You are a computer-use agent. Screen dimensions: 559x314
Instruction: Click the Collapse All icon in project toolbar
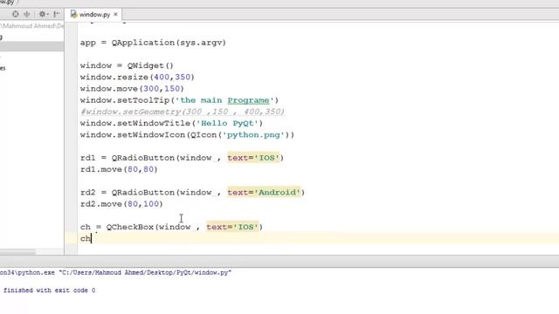coord(27,14)
